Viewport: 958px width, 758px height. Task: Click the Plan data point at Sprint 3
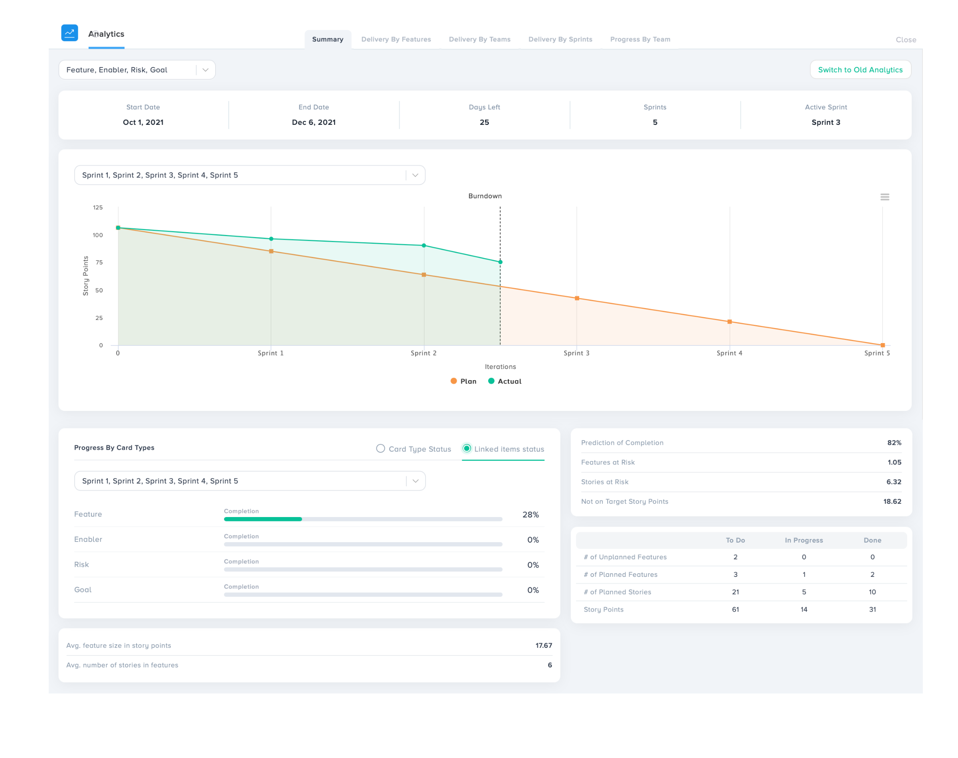[x=577, y=298]
